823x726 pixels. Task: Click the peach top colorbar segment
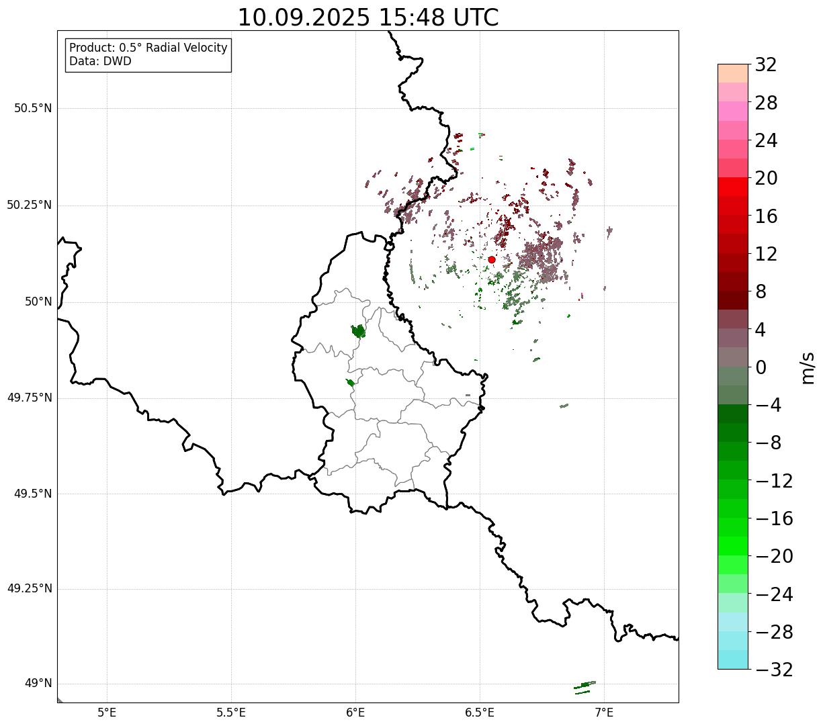(x=732, y=73)
